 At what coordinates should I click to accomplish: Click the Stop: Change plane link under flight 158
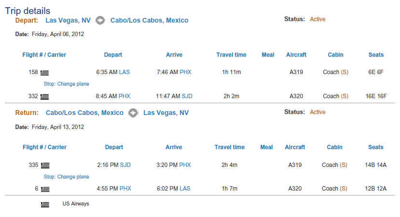(66, 84)
